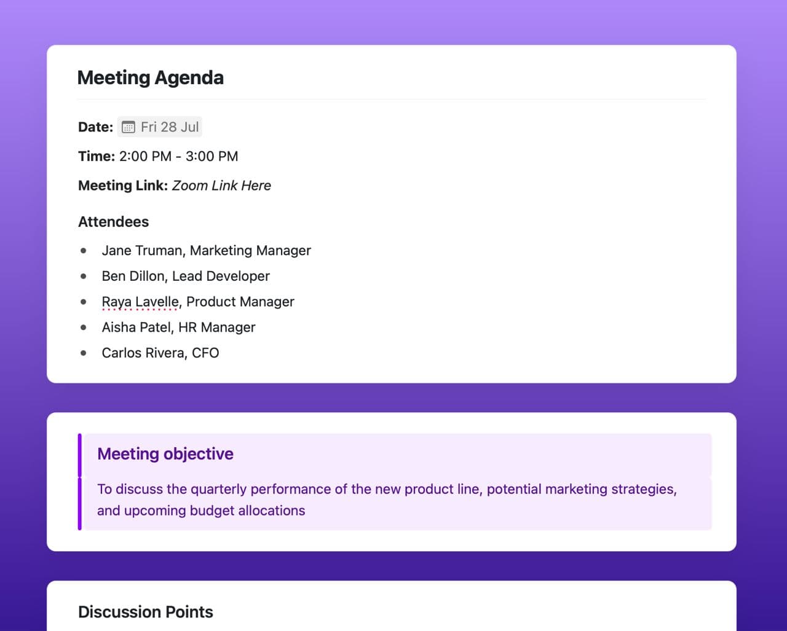The width and height of the screenshot is (787, 631).
Task: Click the bold "Time:" label
Action: [x=97, y=157]
